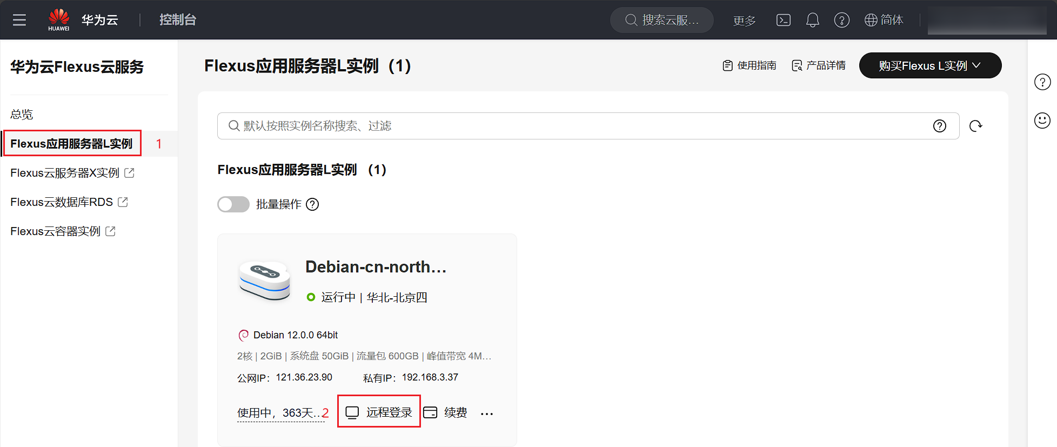1057x447 pixels.
Task: Expand the 购买Flexus L实例 dropdown
Action: coord(930,65)
